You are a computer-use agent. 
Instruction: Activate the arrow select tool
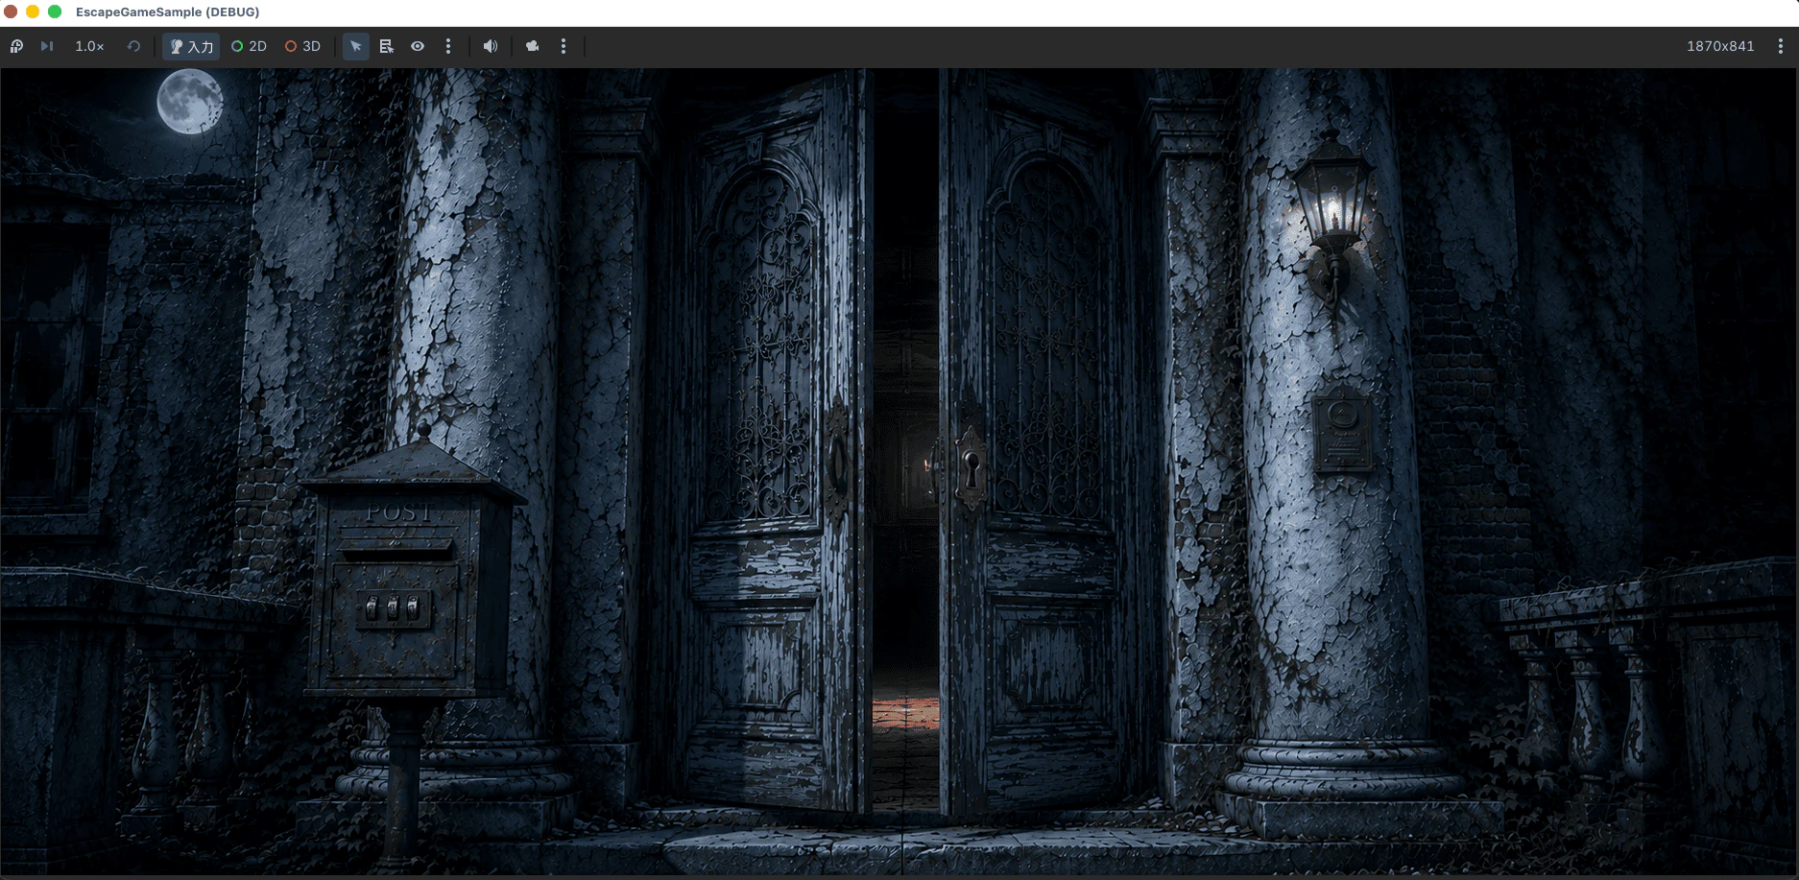(356, 46)
